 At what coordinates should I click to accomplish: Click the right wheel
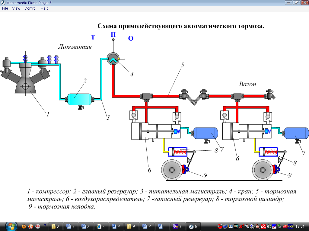pyautogui.click(x=263, y=170)
